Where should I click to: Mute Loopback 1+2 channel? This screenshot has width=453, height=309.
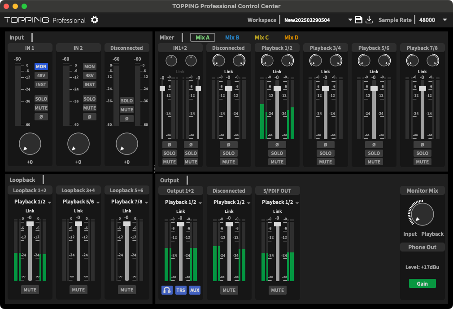pyautogui.click(x=30, y=290)
